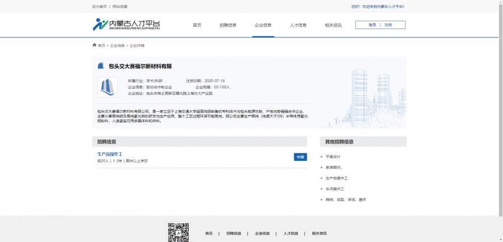The image size is (503, 242).
Task: Click the 企业信息 breadcrumb link
Action: tap(118, 45)
